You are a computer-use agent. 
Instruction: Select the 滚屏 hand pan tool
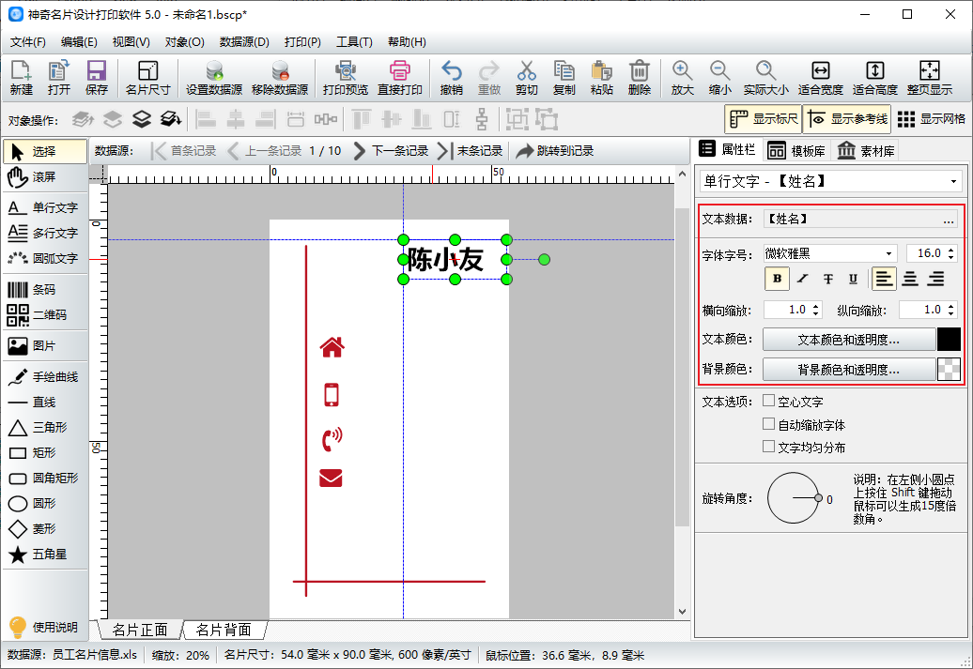45,176
